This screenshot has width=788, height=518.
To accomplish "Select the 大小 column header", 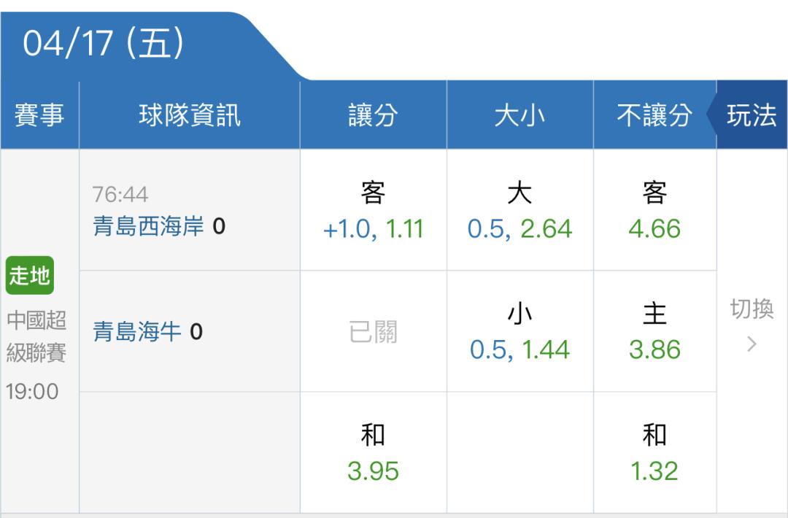I will pyautogui.click(x=519, y=115).
